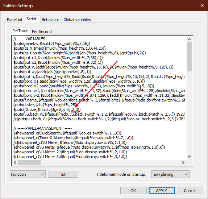Click the list button
Viewport: 208px width, 199px height.
point(63,174)
